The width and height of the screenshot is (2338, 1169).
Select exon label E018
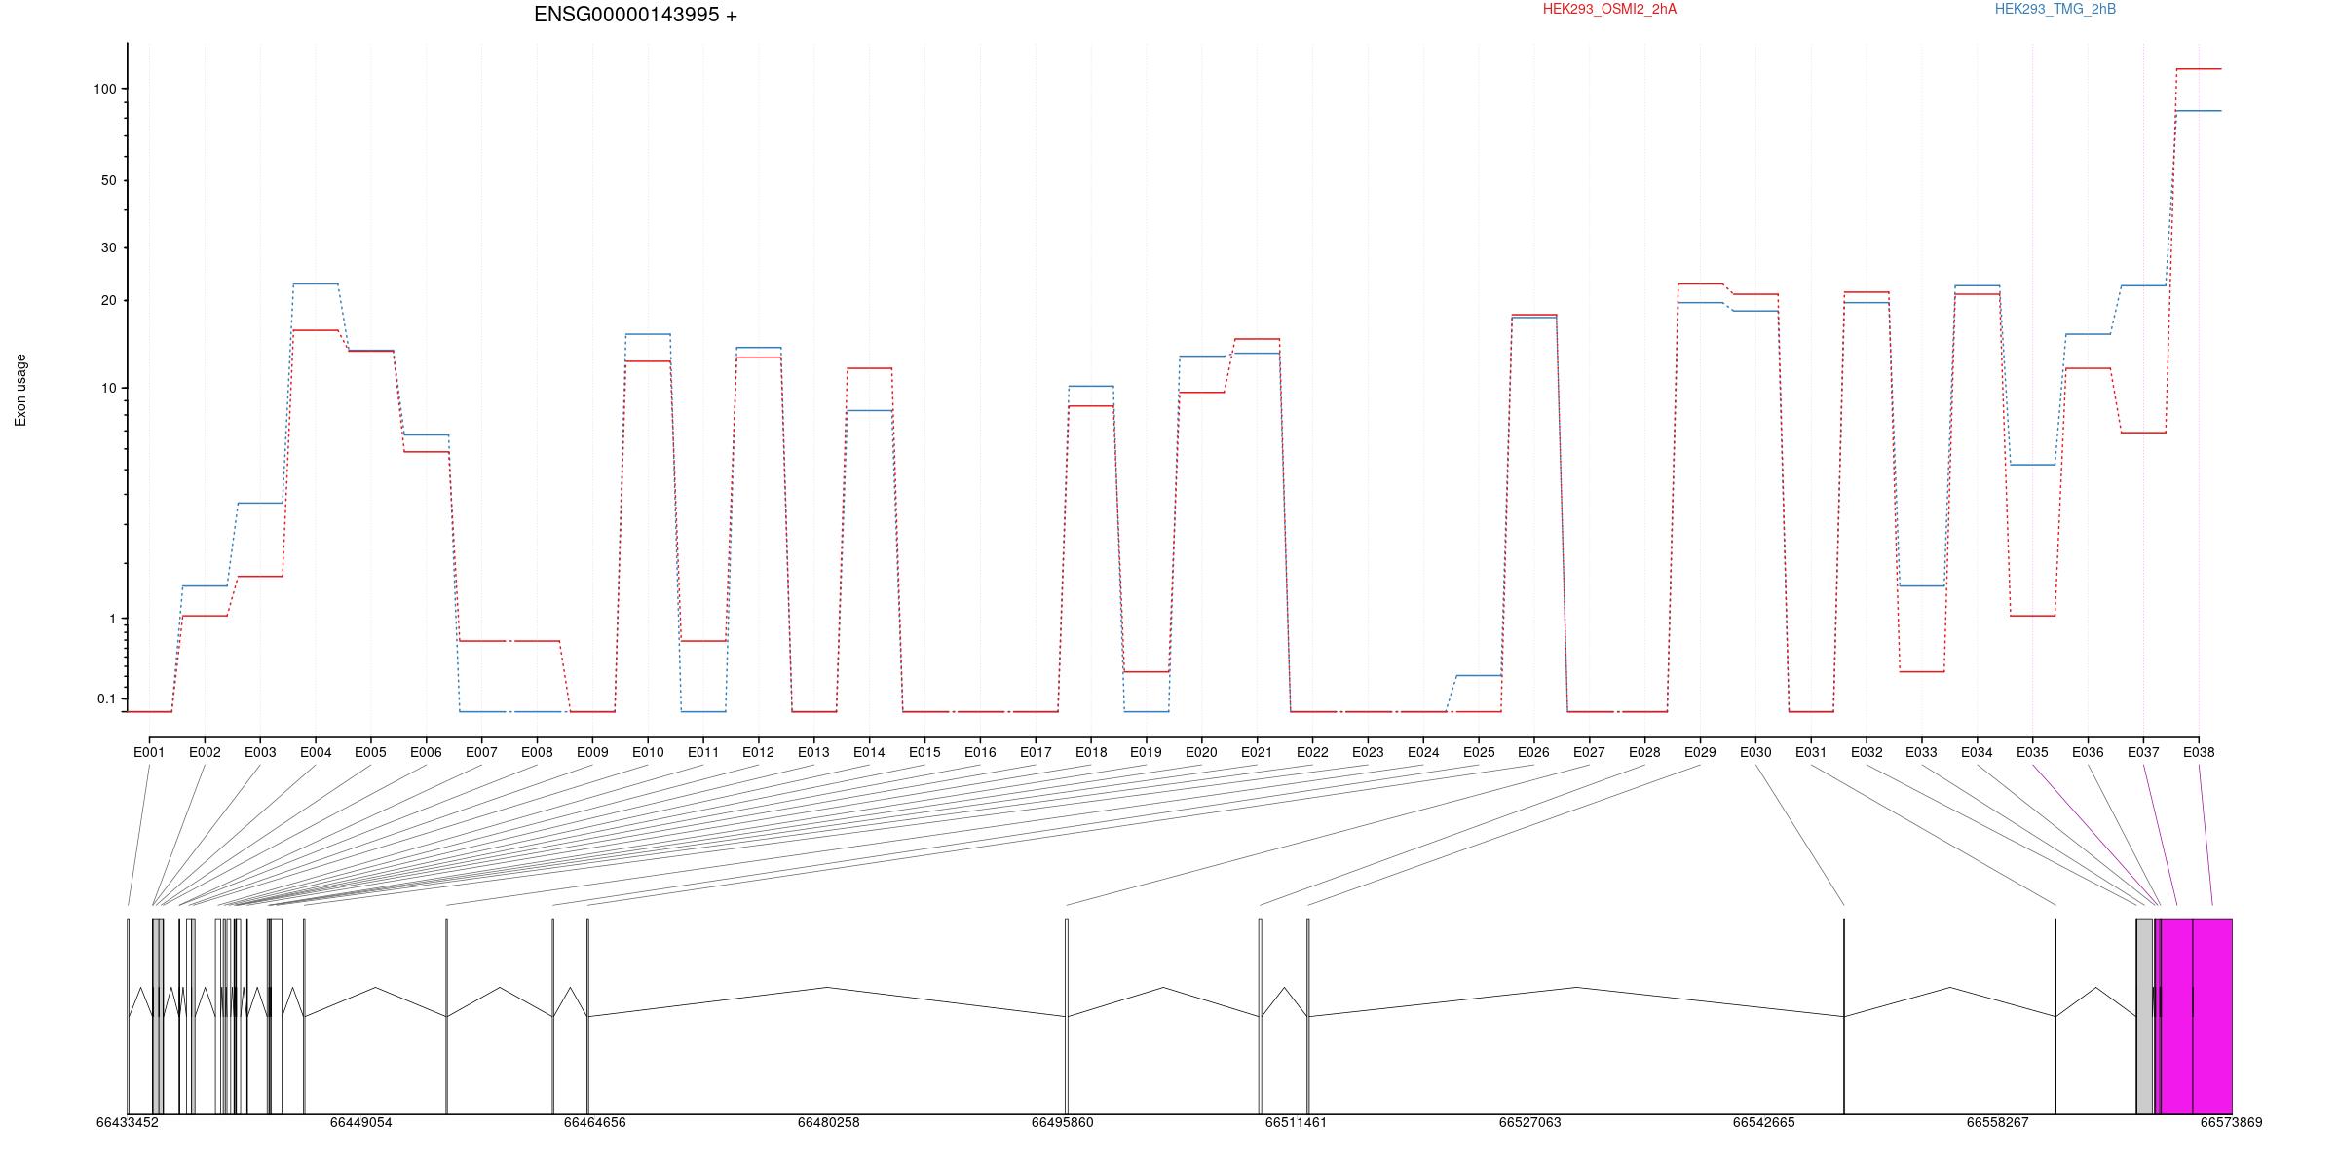(1091, 752)
